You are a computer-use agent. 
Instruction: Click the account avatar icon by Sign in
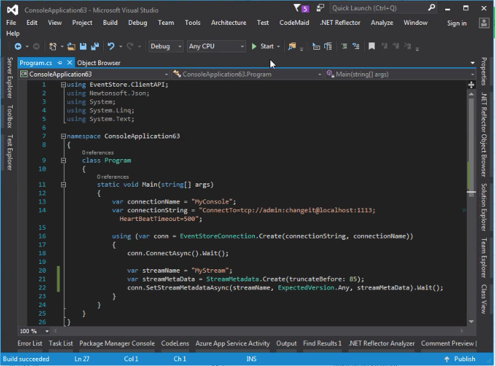484,23
